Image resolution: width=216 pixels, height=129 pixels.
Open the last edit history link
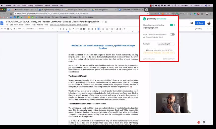(x=69, y=25)
